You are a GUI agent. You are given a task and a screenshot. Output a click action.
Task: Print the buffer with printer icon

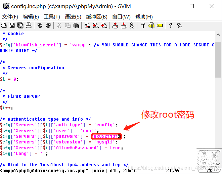click(x=29, y=26)
